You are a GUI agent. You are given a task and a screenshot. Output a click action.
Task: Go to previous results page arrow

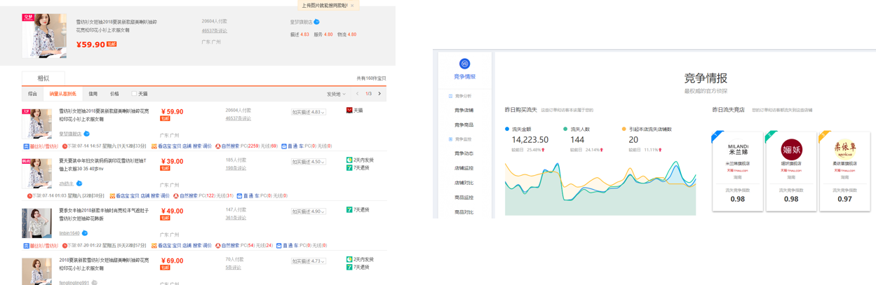pyautogui.click(x=357, y=94)
